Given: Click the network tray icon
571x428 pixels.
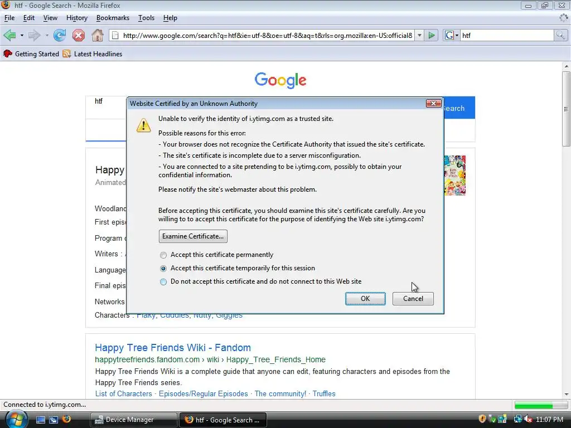Looking at the screenshot, I should click(517, 419).
